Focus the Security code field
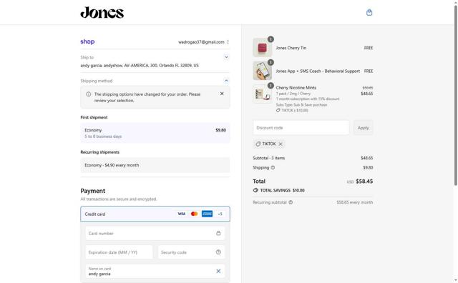 (x=191, y=252)
